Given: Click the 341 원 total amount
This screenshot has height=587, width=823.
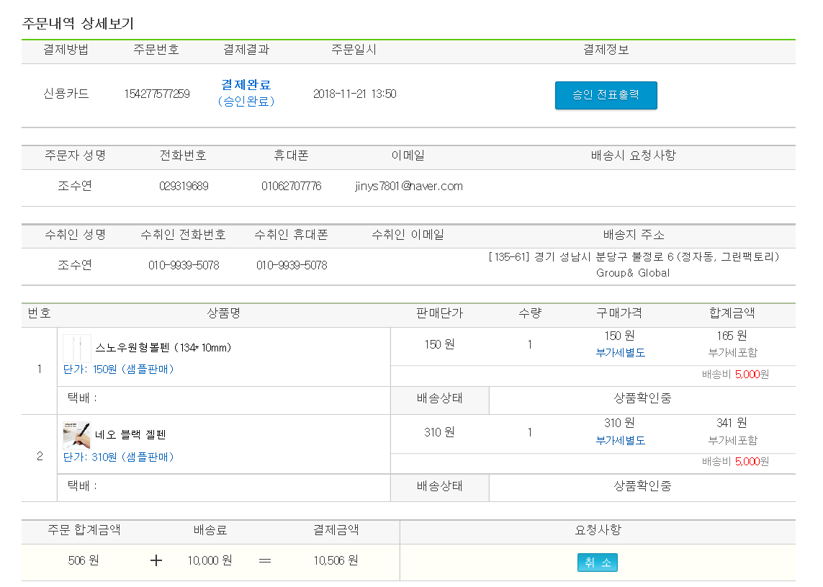Looking at the screenshot, I should pos(732,423).
